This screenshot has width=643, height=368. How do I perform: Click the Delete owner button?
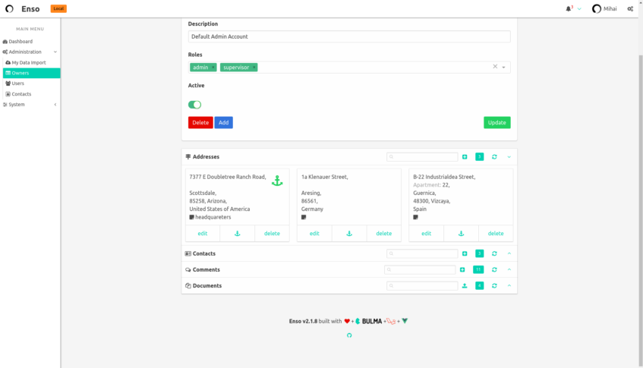point(200,122)
